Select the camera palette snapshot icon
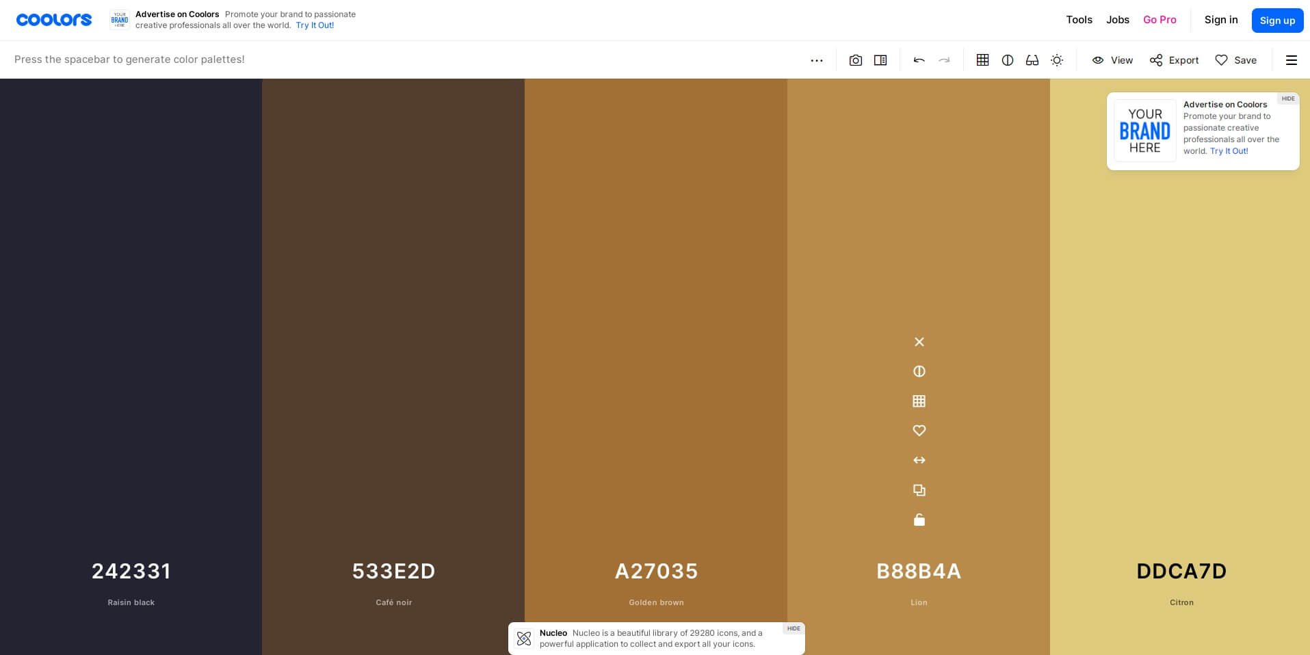The height and width of the screenshot is (655, 1310). coord(855,60)
